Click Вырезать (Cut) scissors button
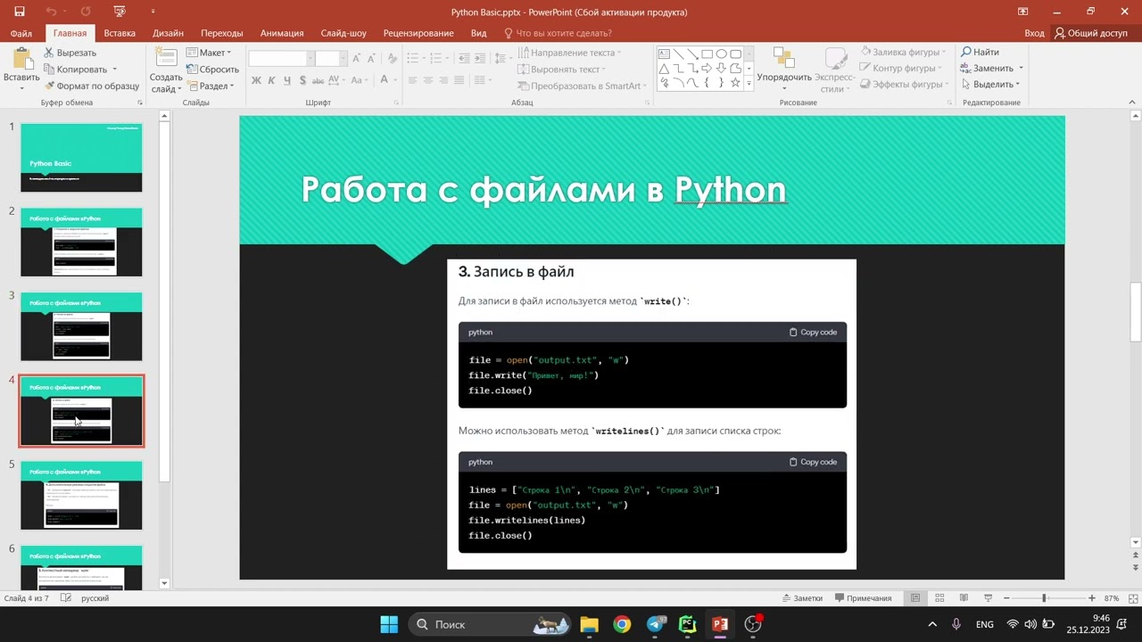This screenshot has height=642, width=1142. (70, 53)
